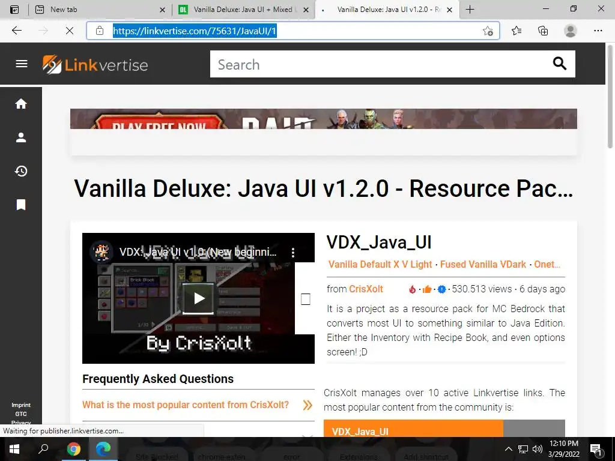Image resolution: width=615 pixels, height=461 pixels.
Task: Open the notification center
Action: (x=596, y=450)
